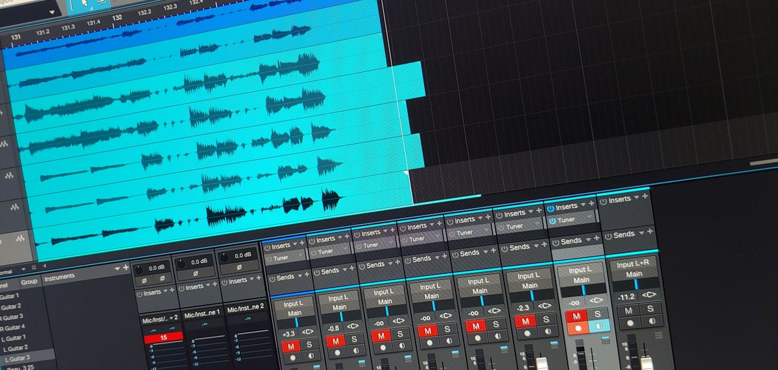The height and width of the screenshot is (370, 778).
Task: Open the Input L+R input selector
Action: pyautogui.click(x=633, y=264)
